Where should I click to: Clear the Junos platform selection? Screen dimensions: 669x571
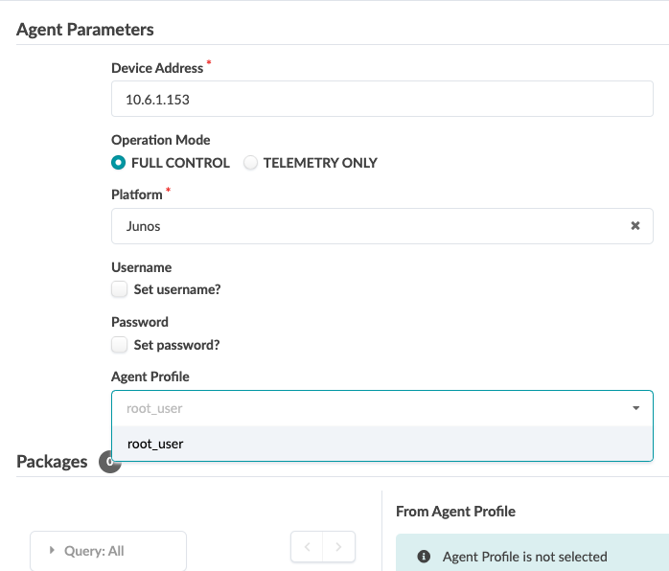coord(634,226)
